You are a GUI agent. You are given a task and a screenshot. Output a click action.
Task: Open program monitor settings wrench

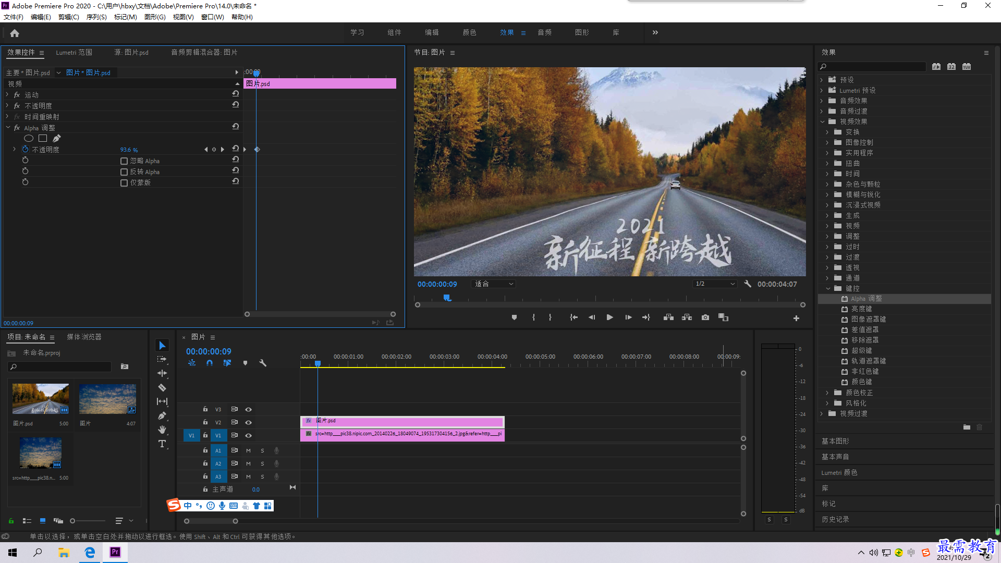coord(748,284)
